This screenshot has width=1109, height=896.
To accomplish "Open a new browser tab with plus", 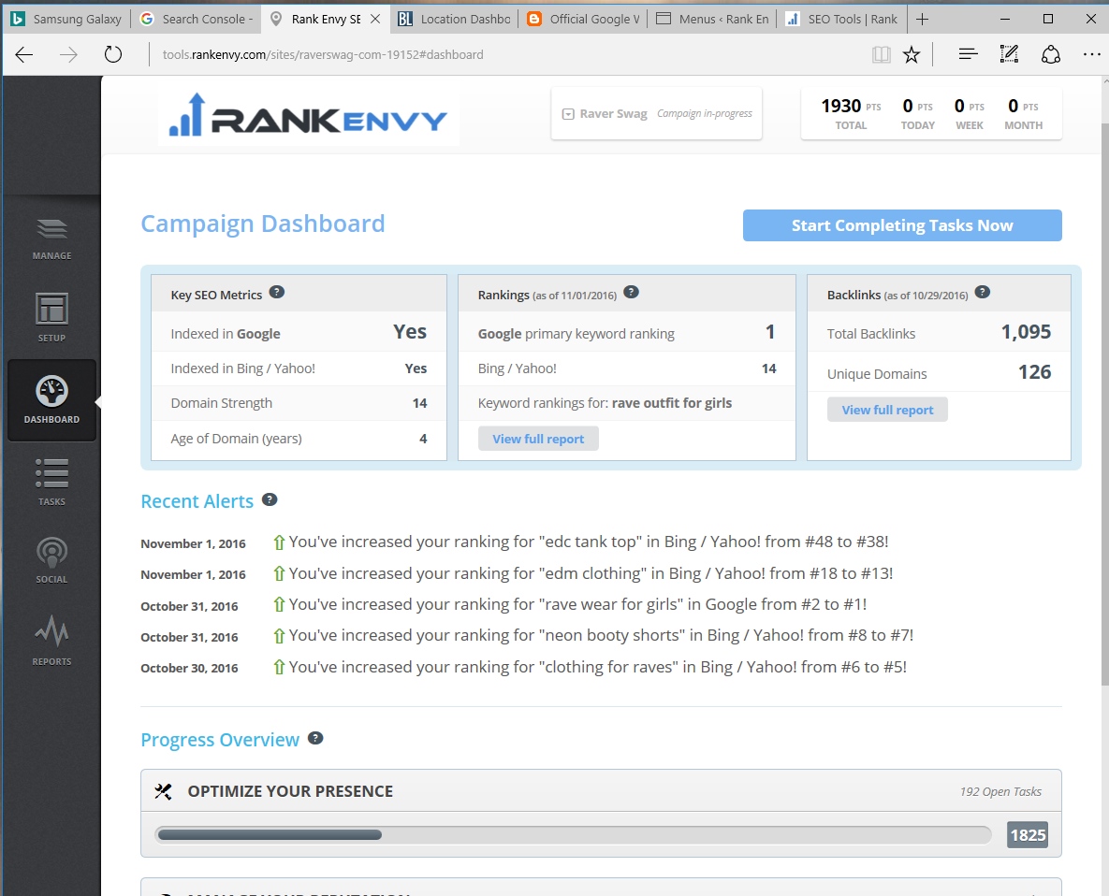I will click(x=922, y=19).
